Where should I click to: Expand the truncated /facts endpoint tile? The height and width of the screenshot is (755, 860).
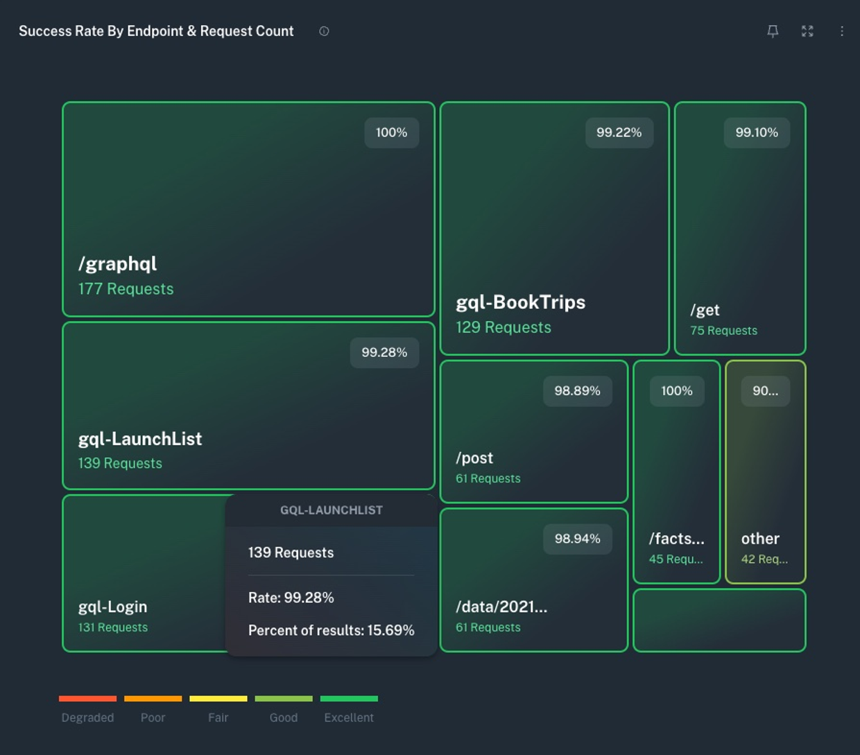[676, 471]
